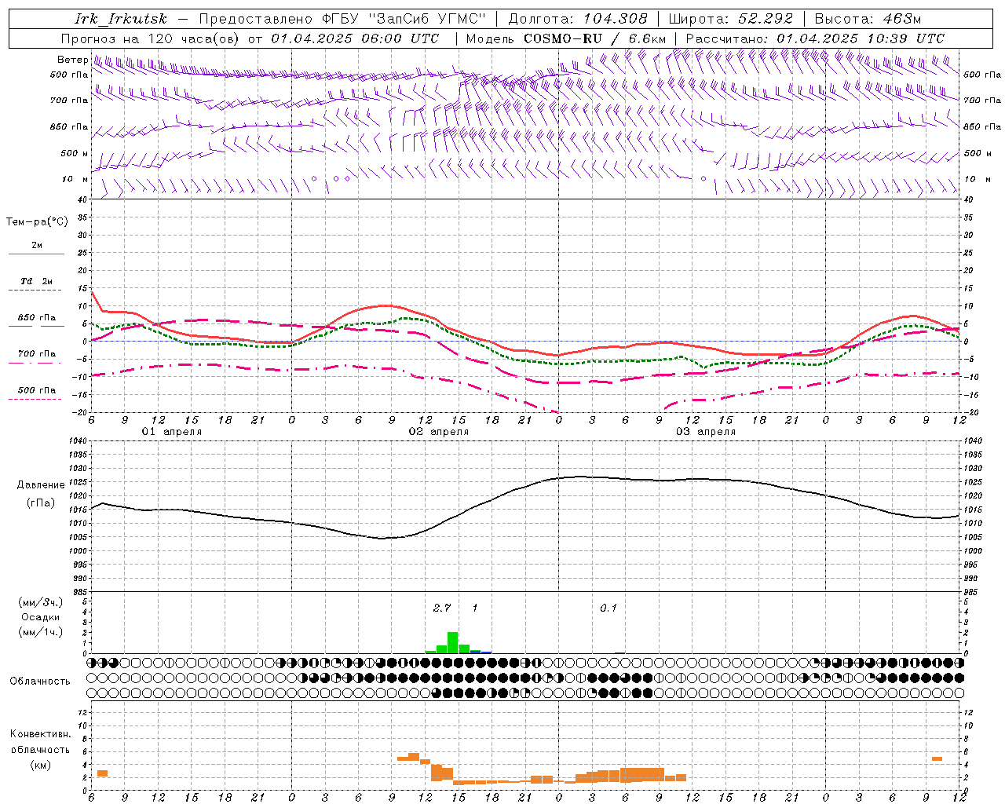Click the green dotted line sample under Td 2м

coord(35,291)
